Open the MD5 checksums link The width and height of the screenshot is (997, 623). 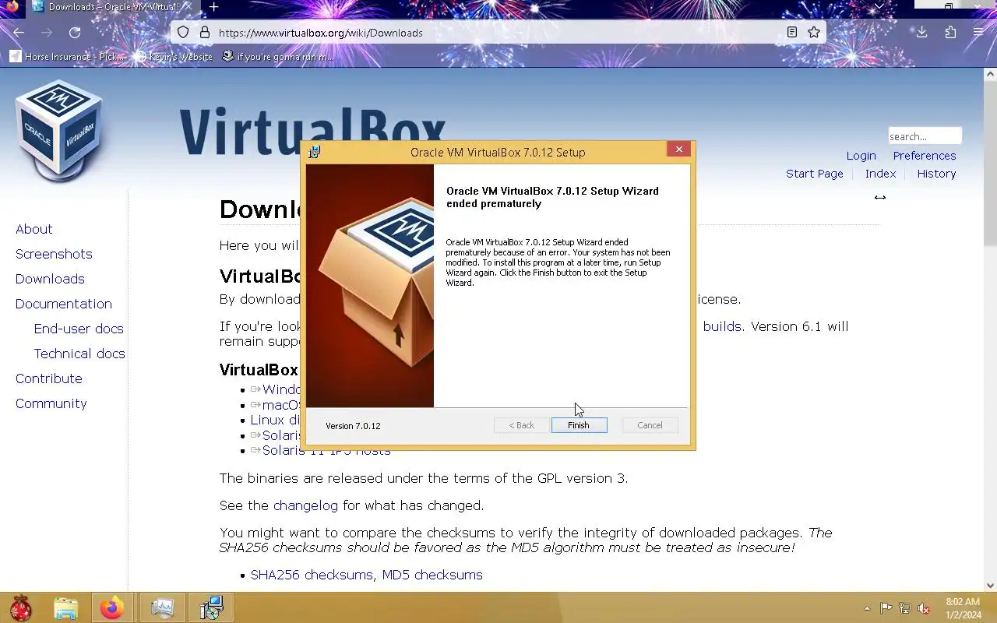[x=432, y=575]
